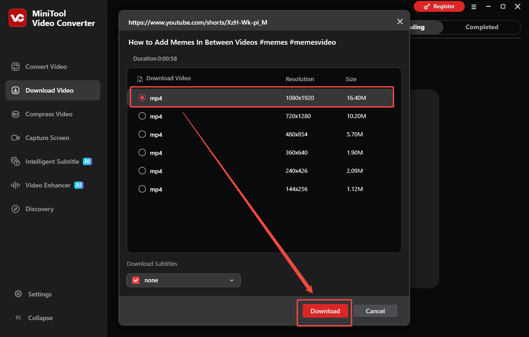
Task: Open the Intelligent Subtitle section
Action: coord(53,161)
